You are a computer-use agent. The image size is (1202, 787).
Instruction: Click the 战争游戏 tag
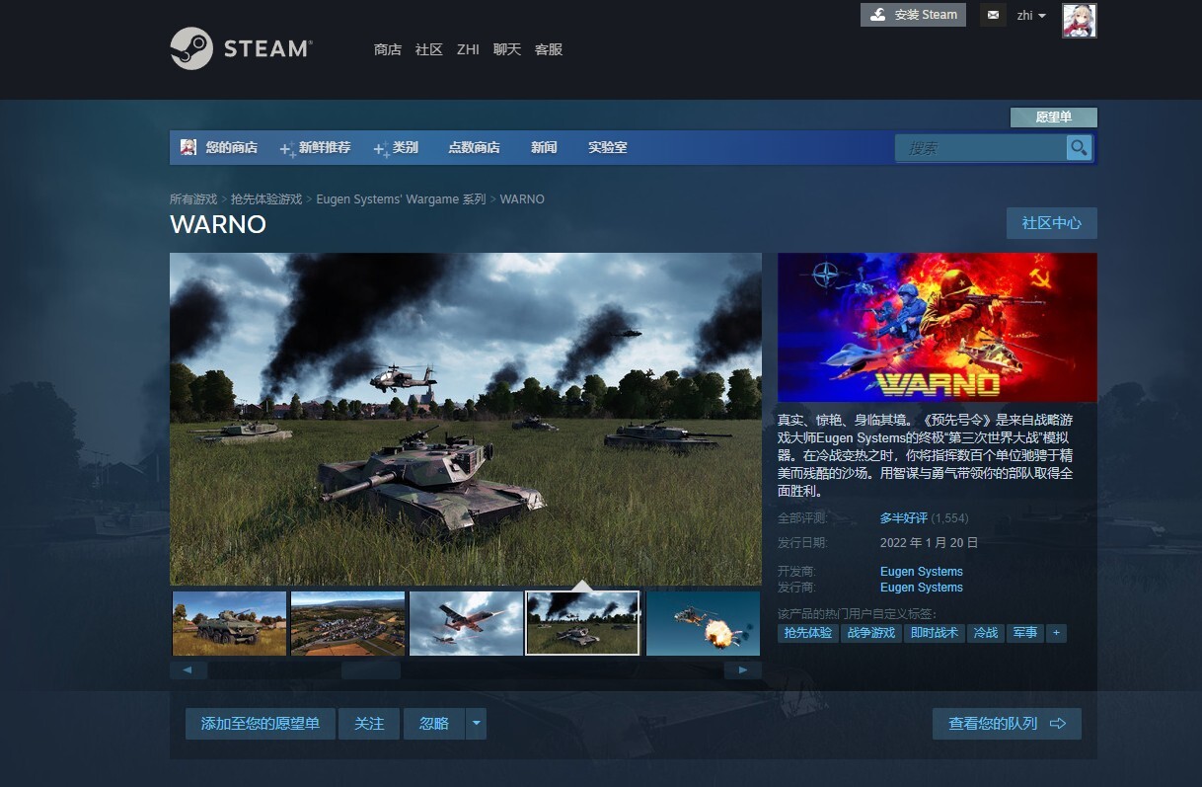[871, 633]
